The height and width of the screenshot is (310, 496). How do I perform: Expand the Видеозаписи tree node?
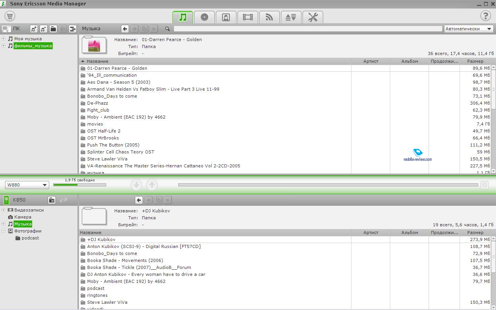click(3, 210)
